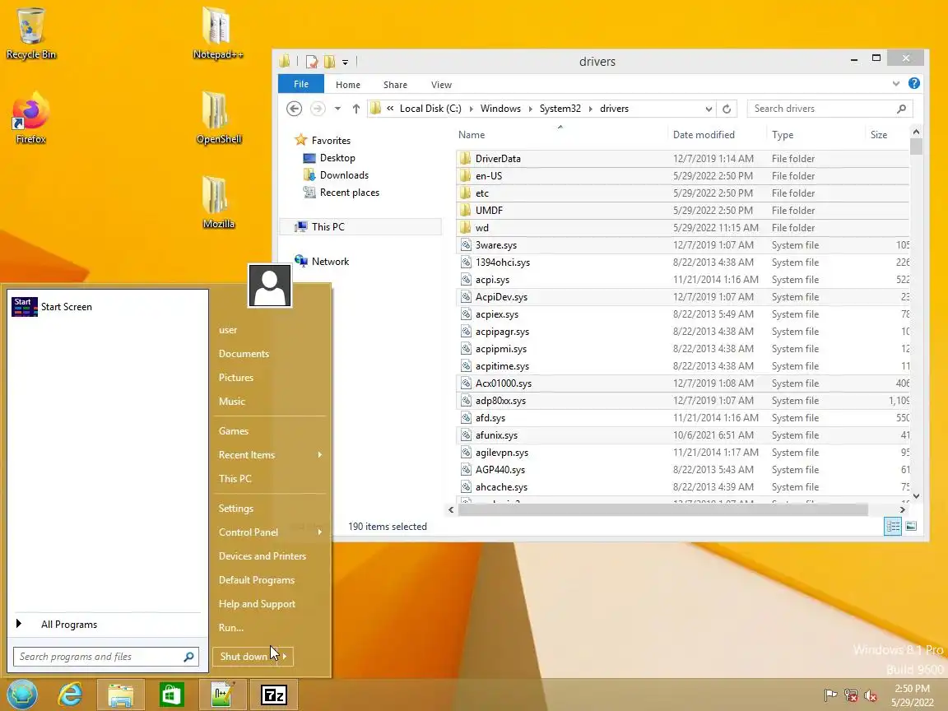Click the muted volume tray icon
948x711 pixels.
[871, 695]
